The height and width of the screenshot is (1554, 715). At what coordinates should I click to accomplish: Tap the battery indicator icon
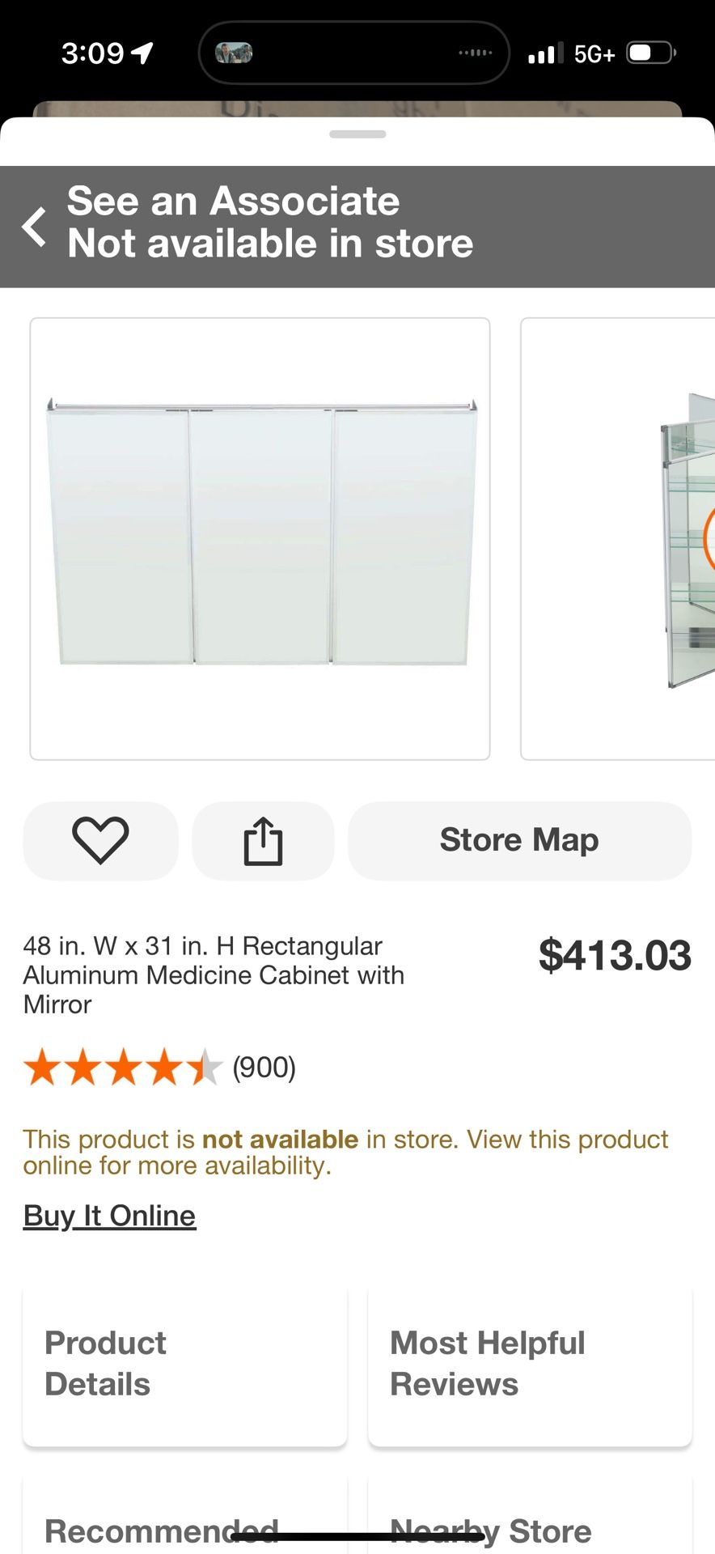coord(650,53)
